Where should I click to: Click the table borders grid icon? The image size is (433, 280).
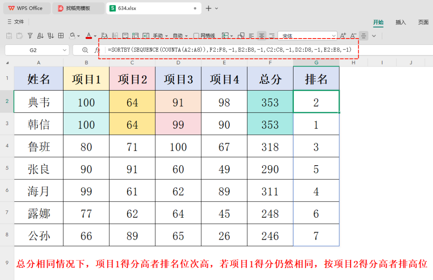click(x=61, y=36)
